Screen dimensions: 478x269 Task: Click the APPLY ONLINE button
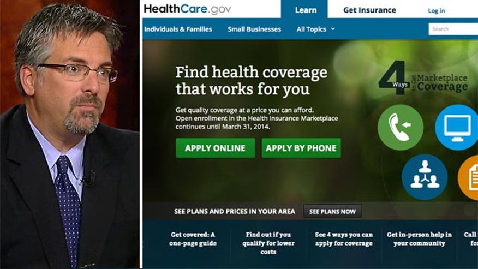click(x=215, y=148)
